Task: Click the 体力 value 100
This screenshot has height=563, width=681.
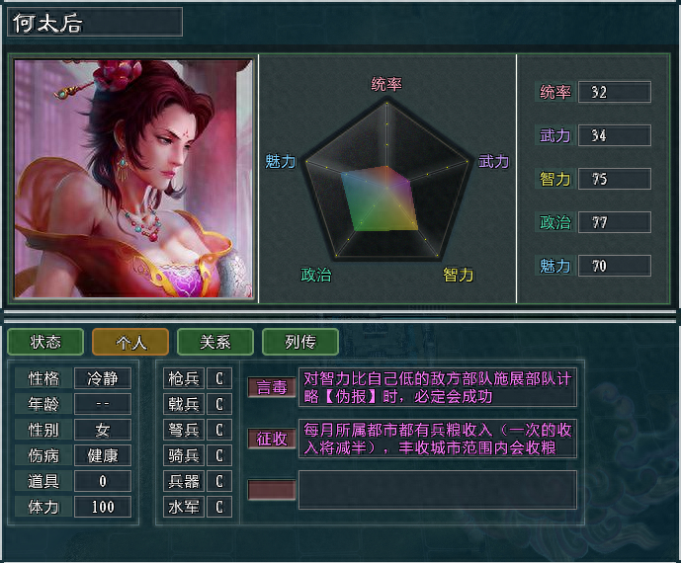Action: point(103,507)
